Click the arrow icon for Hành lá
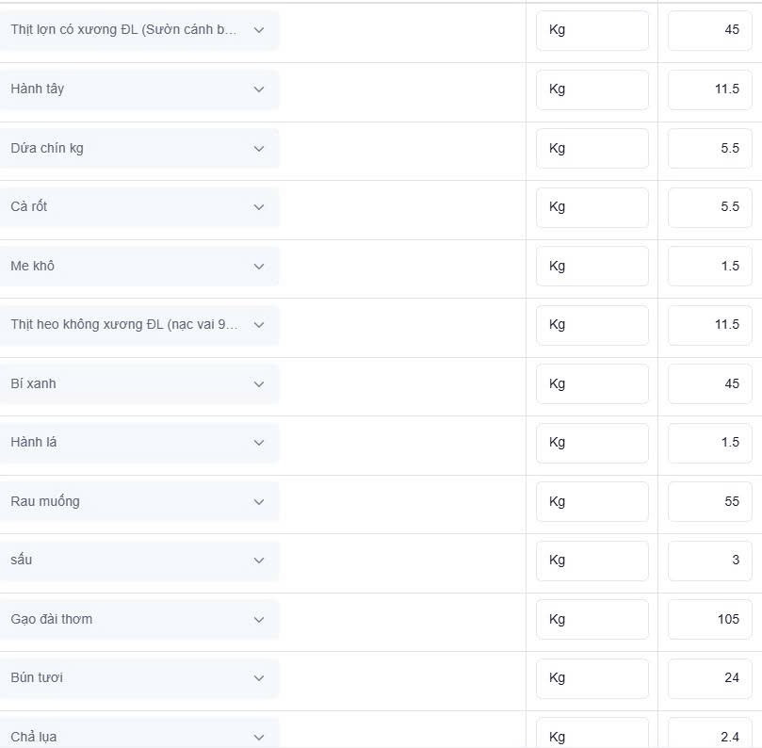Screen dimensions: 762x748 point(259,443)
